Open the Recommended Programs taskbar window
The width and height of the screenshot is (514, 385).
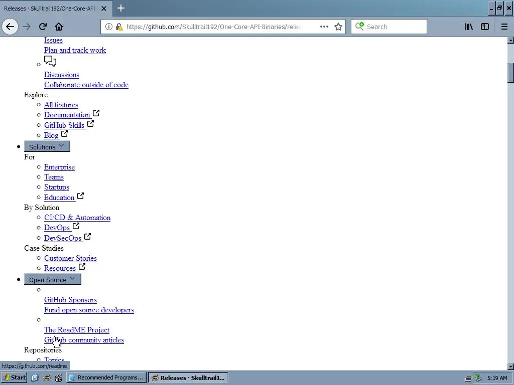(106, 377)
